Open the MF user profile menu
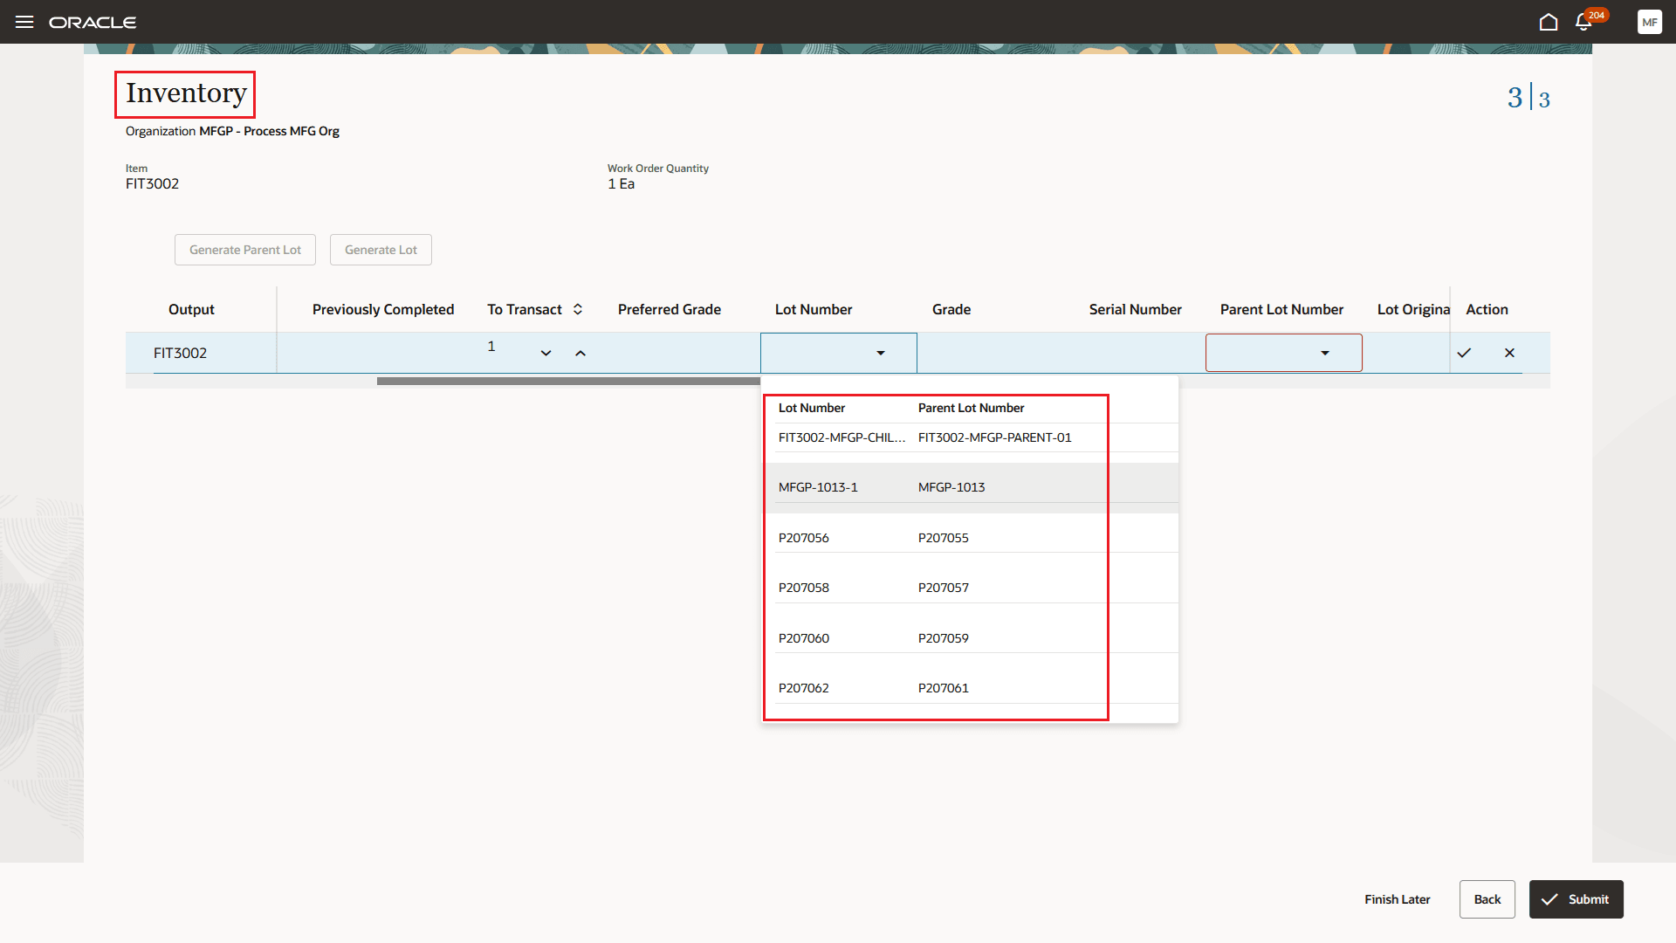1676x943 pixels. (x=1649, y=22)
